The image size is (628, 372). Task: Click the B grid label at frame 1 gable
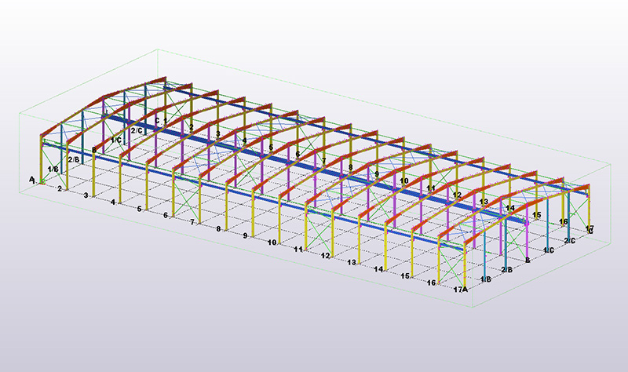[x=94, y=150]
